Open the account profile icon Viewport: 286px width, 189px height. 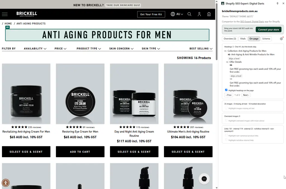tap(199, 14)
